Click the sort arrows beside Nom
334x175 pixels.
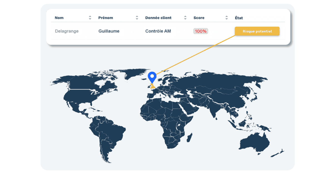coord(90,18)
